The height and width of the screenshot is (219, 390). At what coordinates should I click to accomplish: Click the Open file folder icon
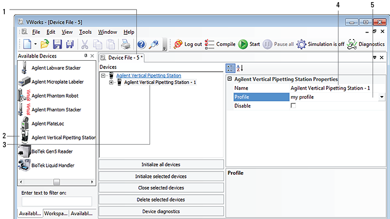click(x=45, y=44)
